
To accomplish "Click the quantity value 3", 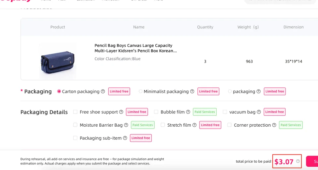I will 205,62.
